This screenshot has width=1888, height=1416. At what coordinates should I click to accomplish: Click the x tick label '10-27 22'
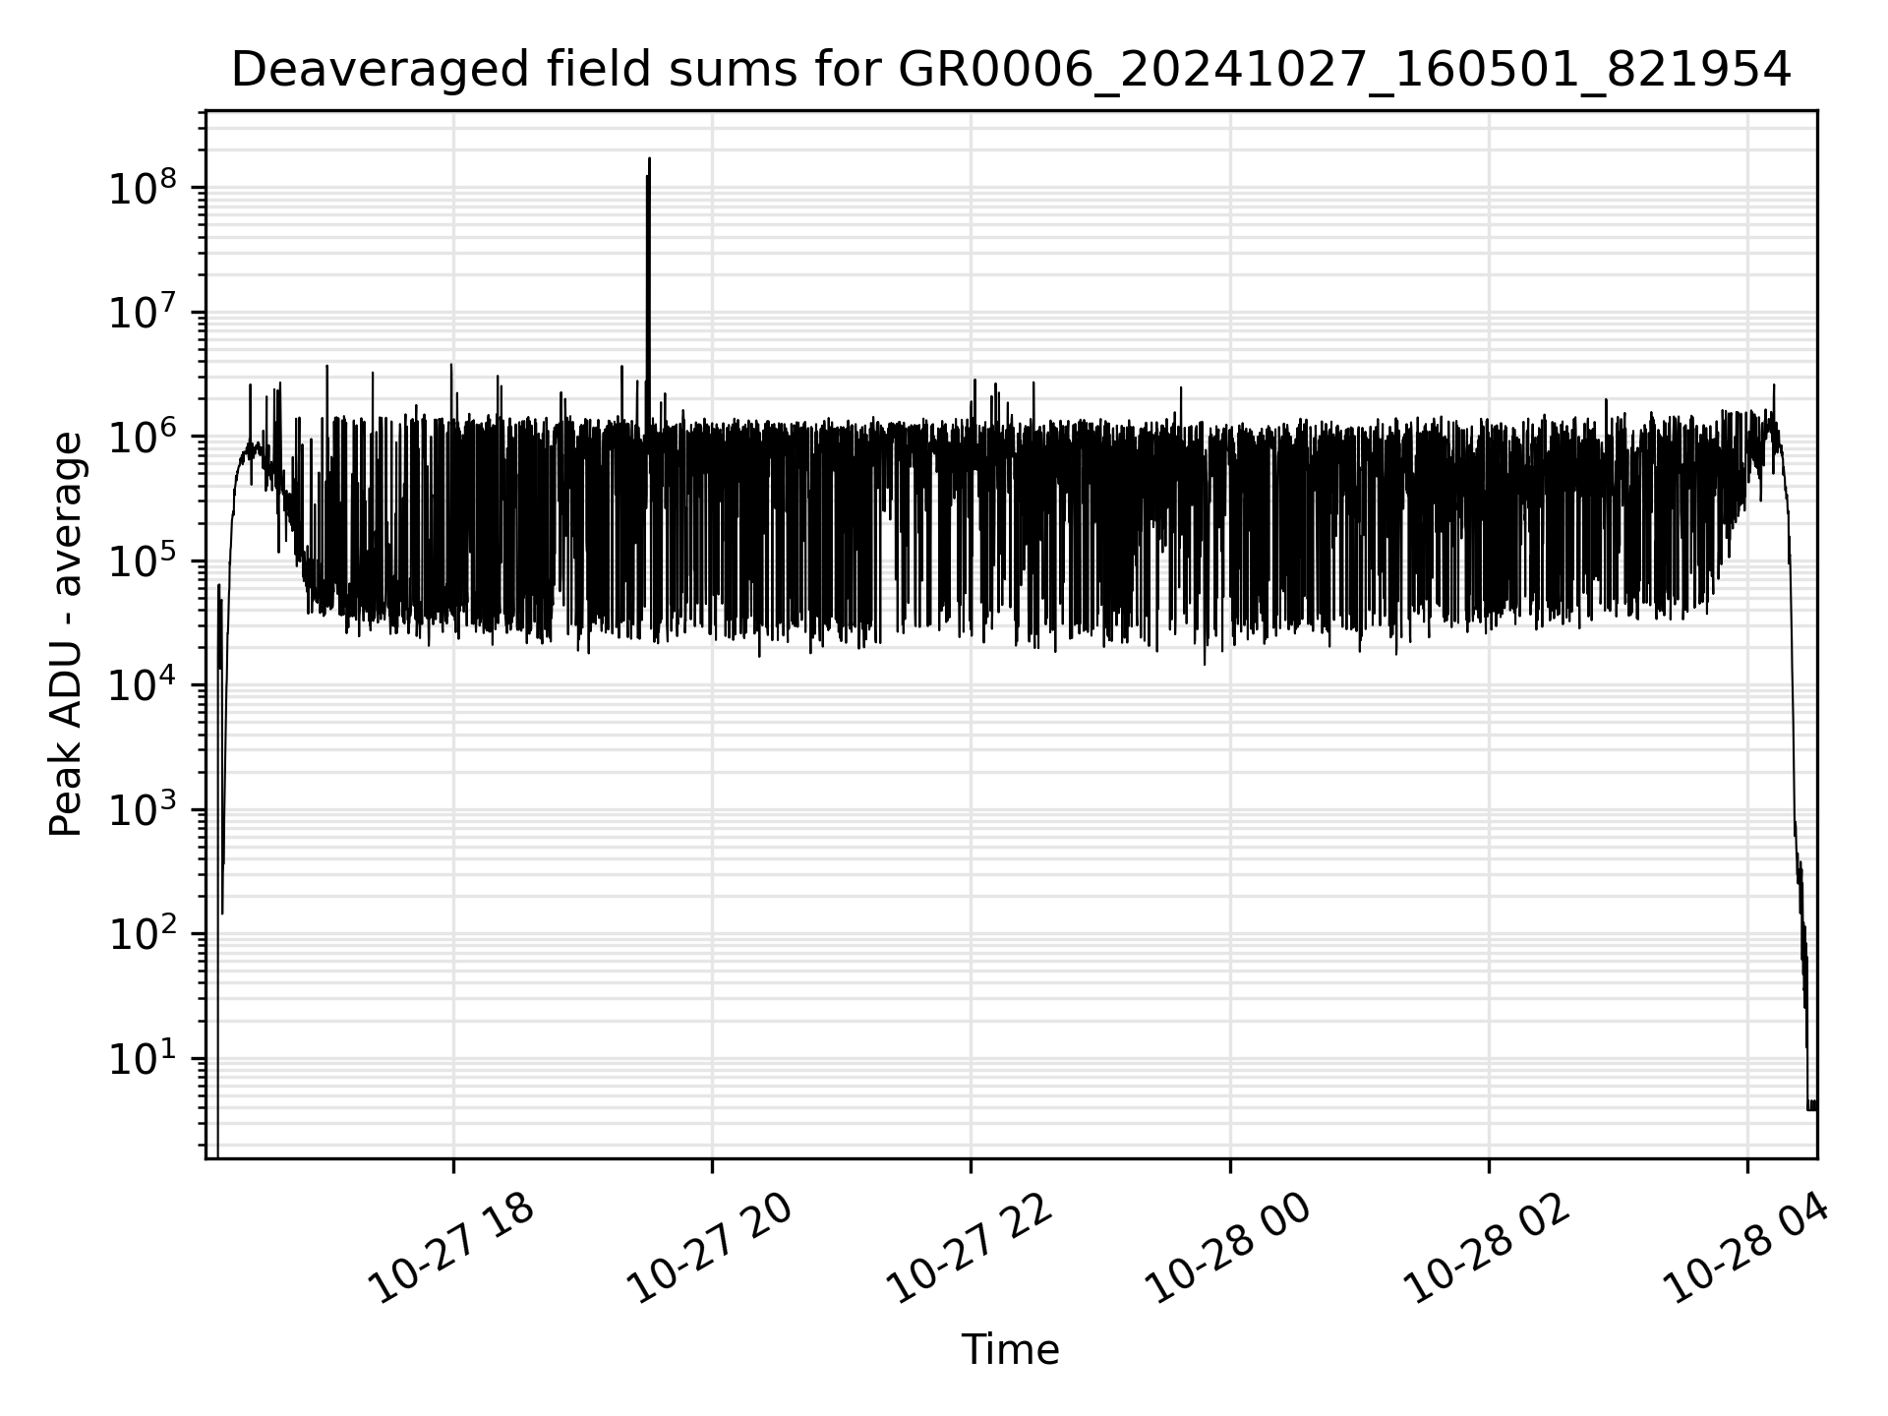coord(969,1249)
